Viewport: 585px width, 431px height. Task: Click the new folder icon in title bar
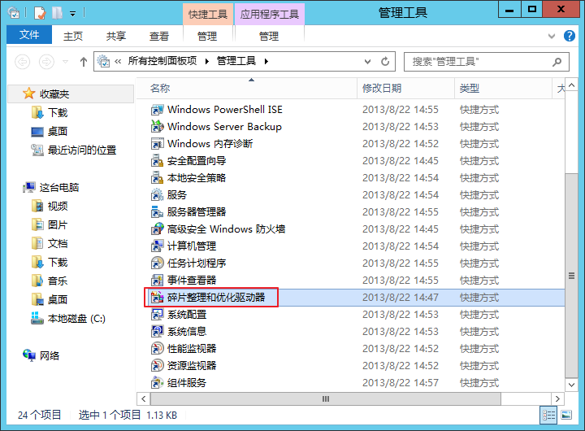click(x=57, y=13)
